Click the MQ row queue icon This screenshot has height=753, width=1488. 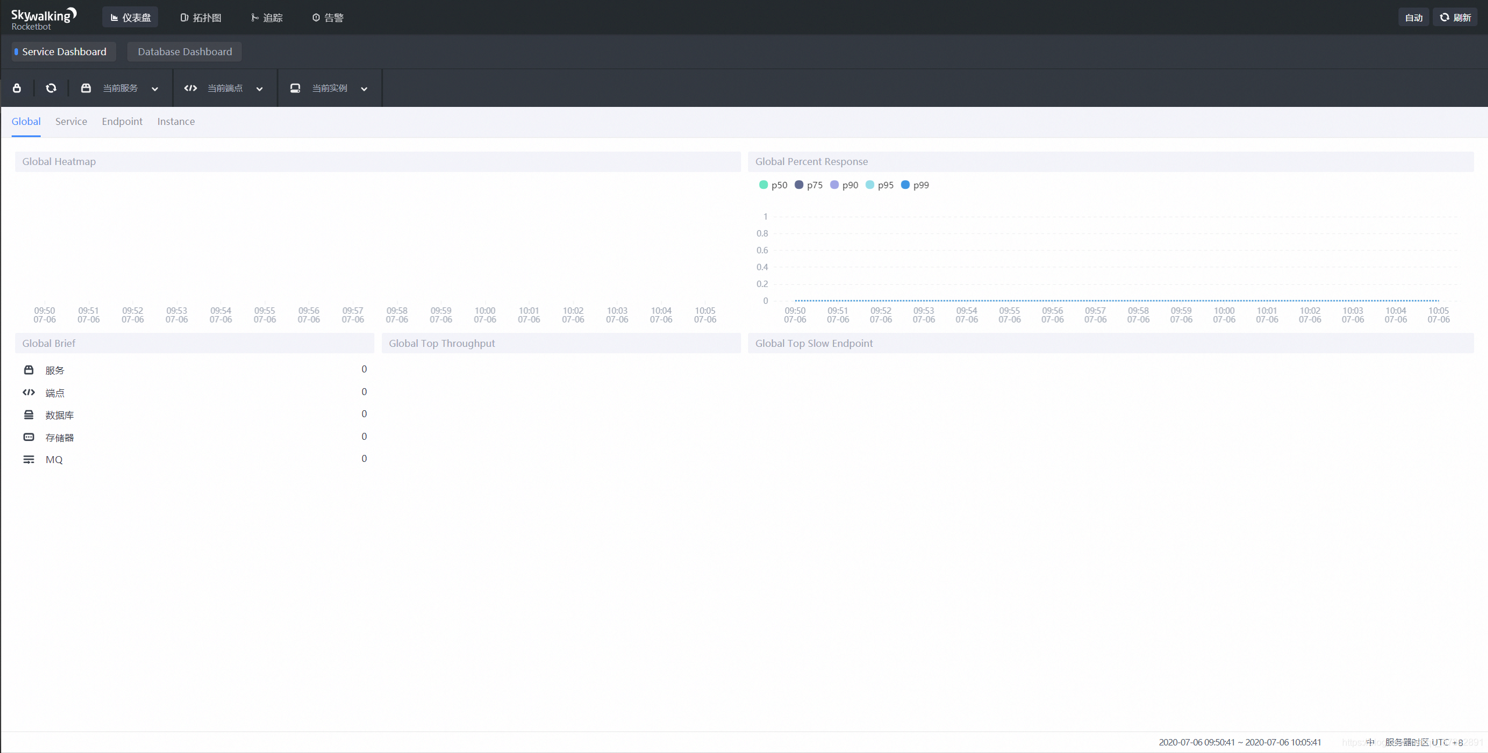coord(28,460)
